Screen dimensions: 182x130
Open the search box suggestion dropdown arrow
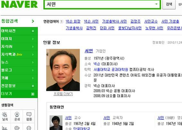(156, 4)
